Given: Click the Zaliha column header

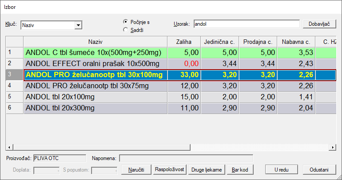Looking at the screenshot, I should coord(183,42).
